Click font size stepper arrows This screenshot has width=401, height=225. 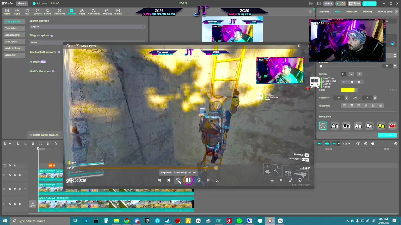[x=395, y=66]
